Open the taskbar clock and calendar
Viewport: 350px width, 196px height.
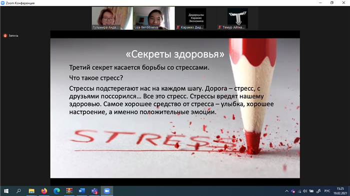coord(340,191)
